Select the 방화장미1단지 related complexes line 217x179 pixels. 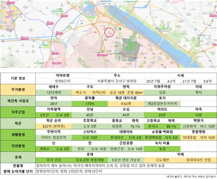coord(69,171)
